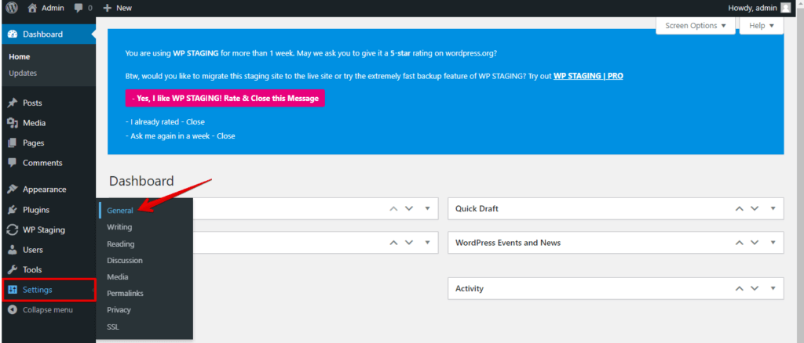Toggle WordPress Events and News panel
Screen dimensions: 804x343
773,243
